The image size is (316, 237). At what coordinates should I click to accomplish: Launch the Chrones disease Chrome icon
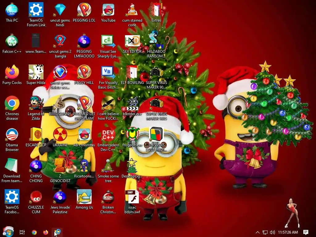[12, 103]
